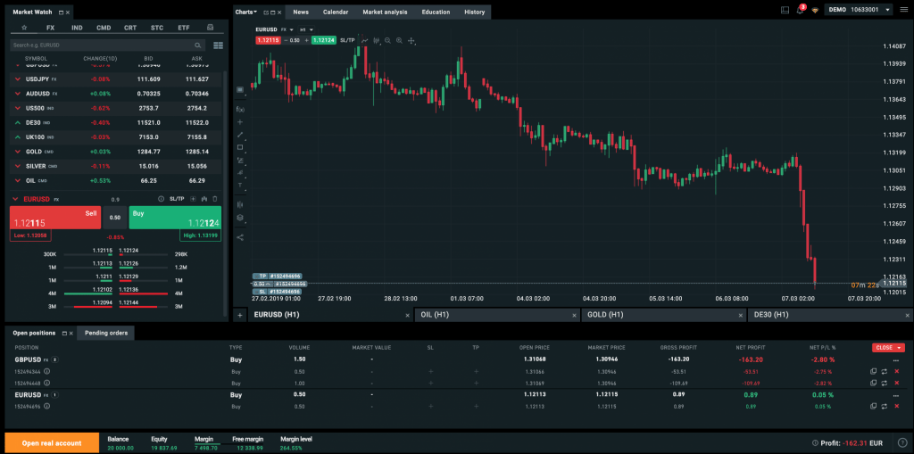Open the DEMO 10633001 account dropdown
Image resolution: width=914 pixels, height=454 pixels.
click(860, 10)
